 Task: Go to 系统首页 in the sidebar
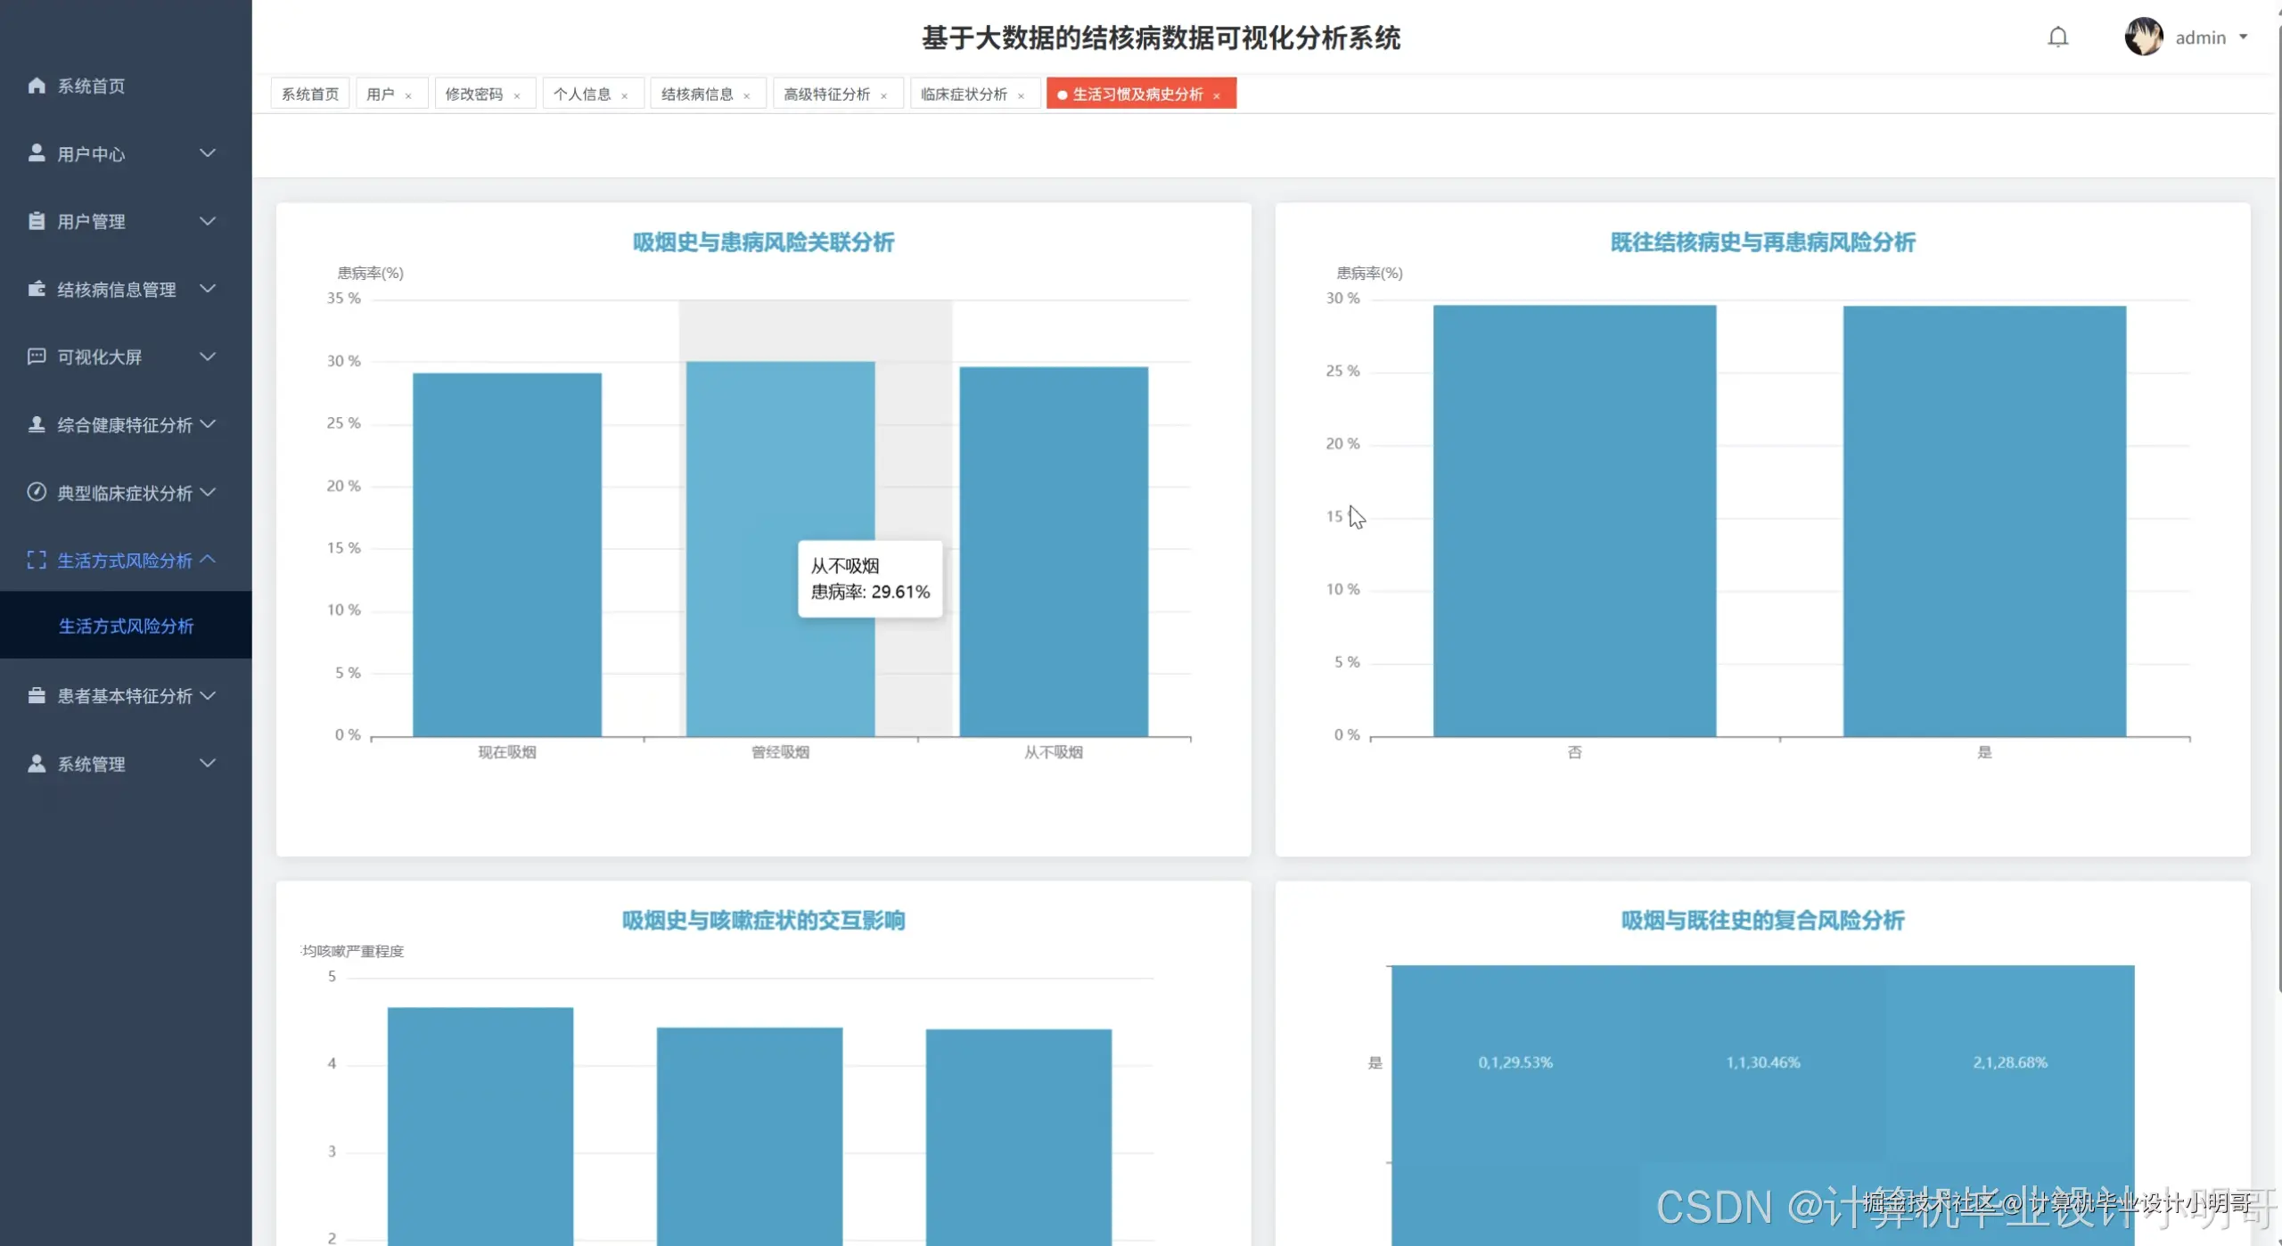[x=91, y=86]
